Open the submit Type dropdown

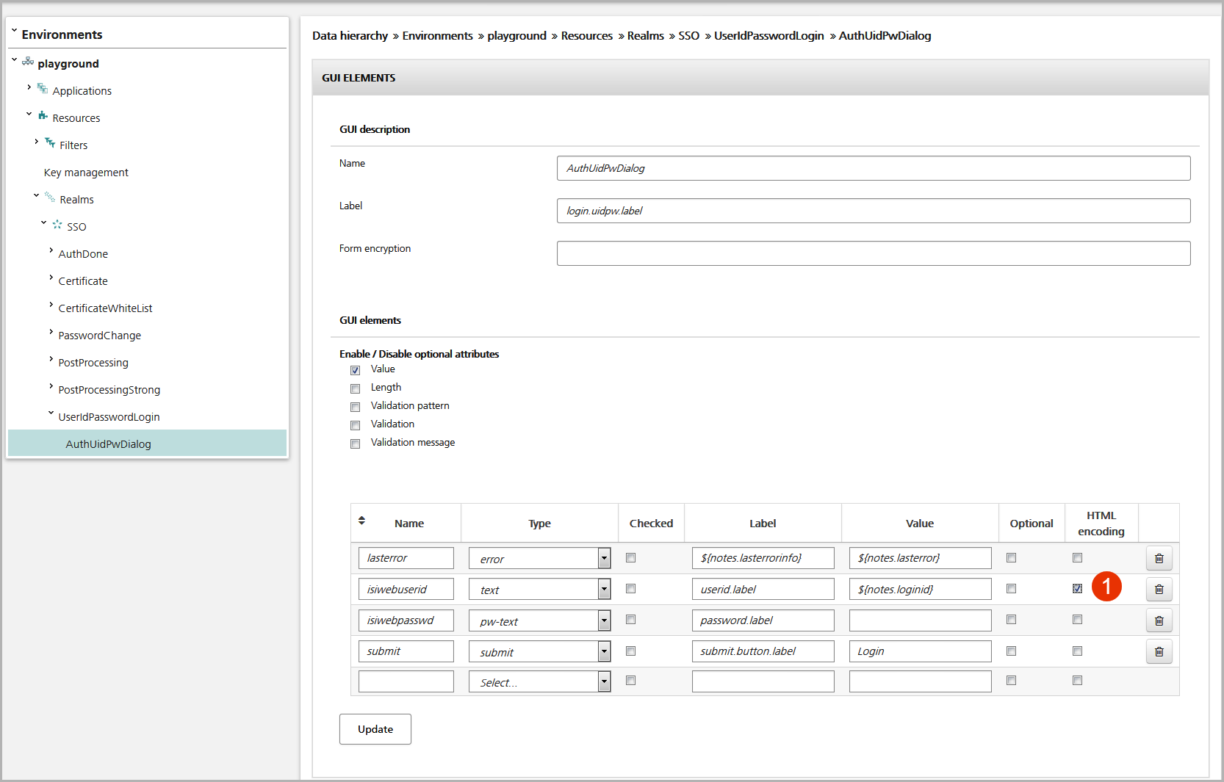pyautogui.click(x=539, y=651)
